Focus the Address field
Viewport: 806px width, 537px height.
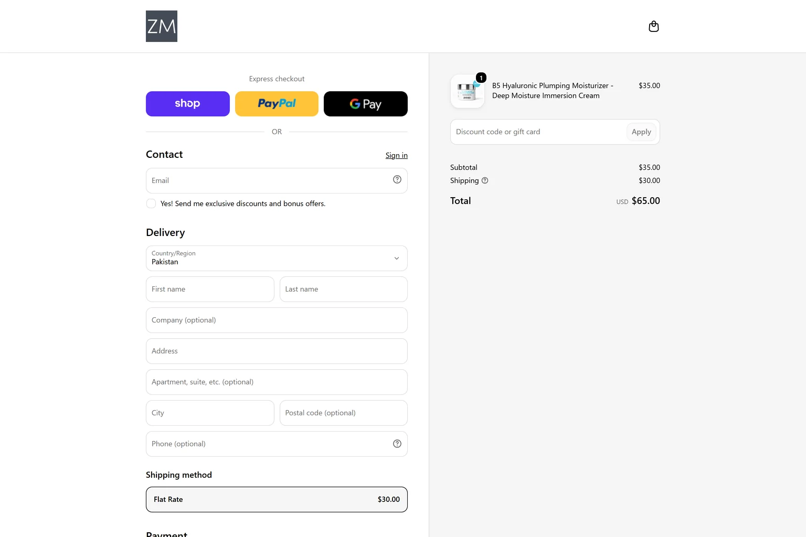click(x=277, y=351)
